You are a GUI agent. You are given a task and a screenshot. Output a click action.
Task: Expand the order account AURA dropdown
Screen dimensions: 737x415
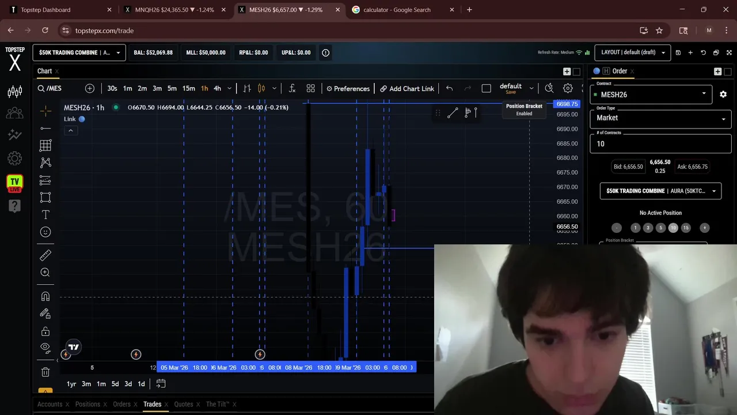pos(660,191)
